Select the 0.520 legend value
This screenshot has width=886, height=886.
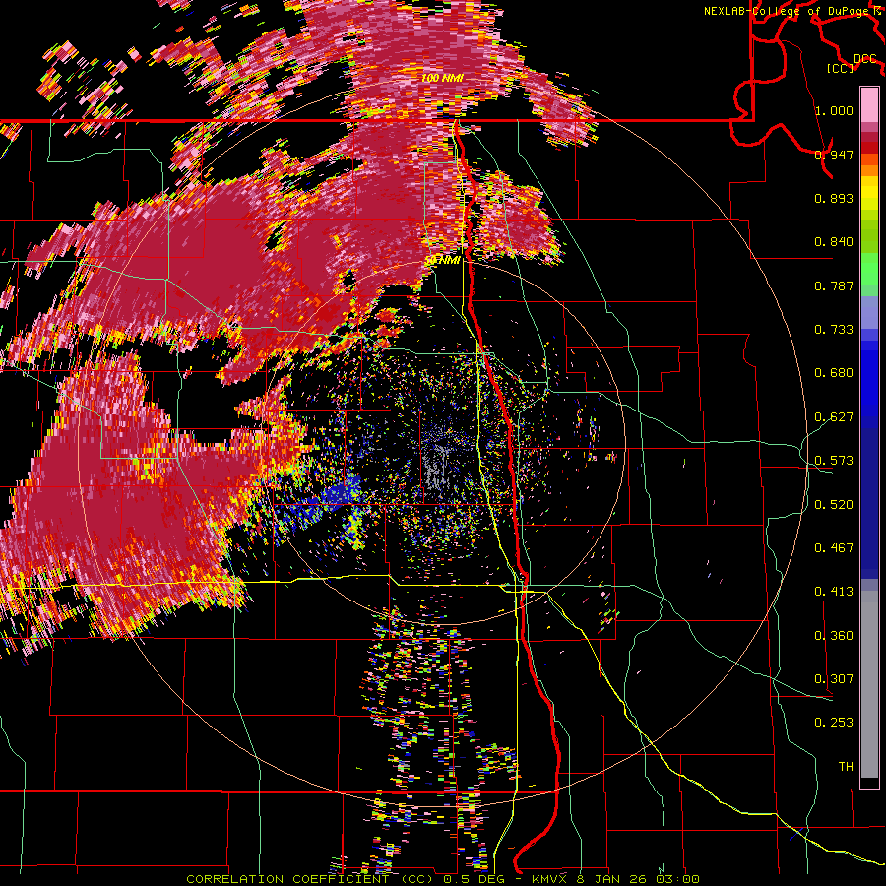point(834,505)
